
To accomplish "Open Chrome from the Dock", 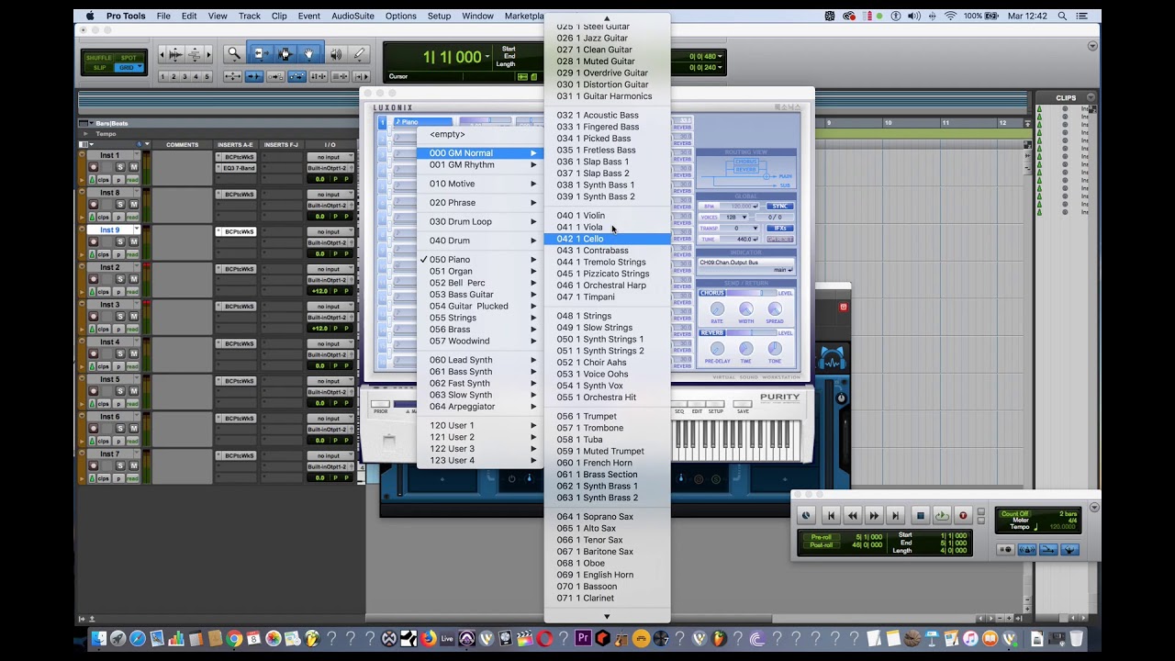I will pyautogui.click(x=234, y=639).
